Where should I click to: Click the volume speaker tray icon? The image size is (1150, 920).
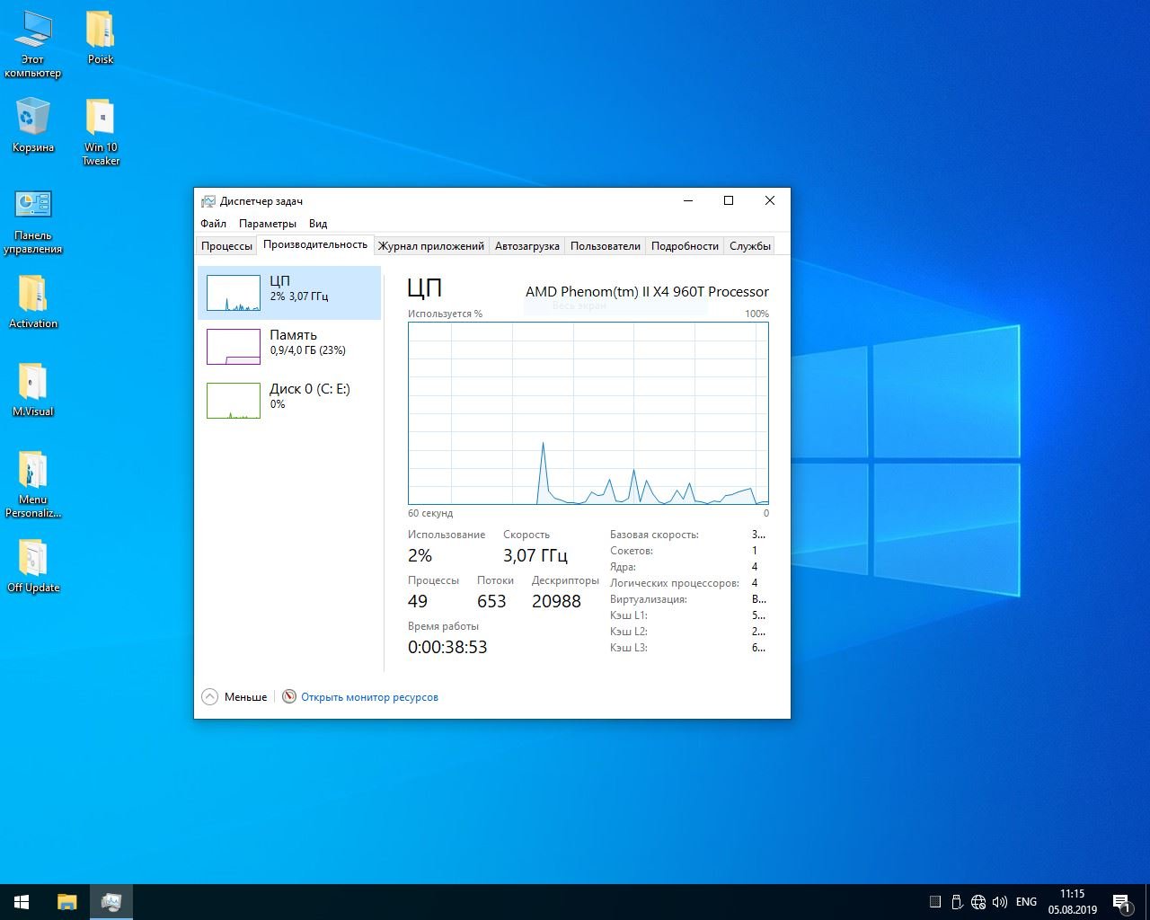pyautogui.click(x=999, y=902)
